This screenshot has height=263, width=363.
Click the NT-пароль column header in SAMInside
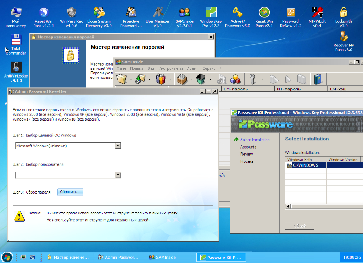[x=301, y=89]
